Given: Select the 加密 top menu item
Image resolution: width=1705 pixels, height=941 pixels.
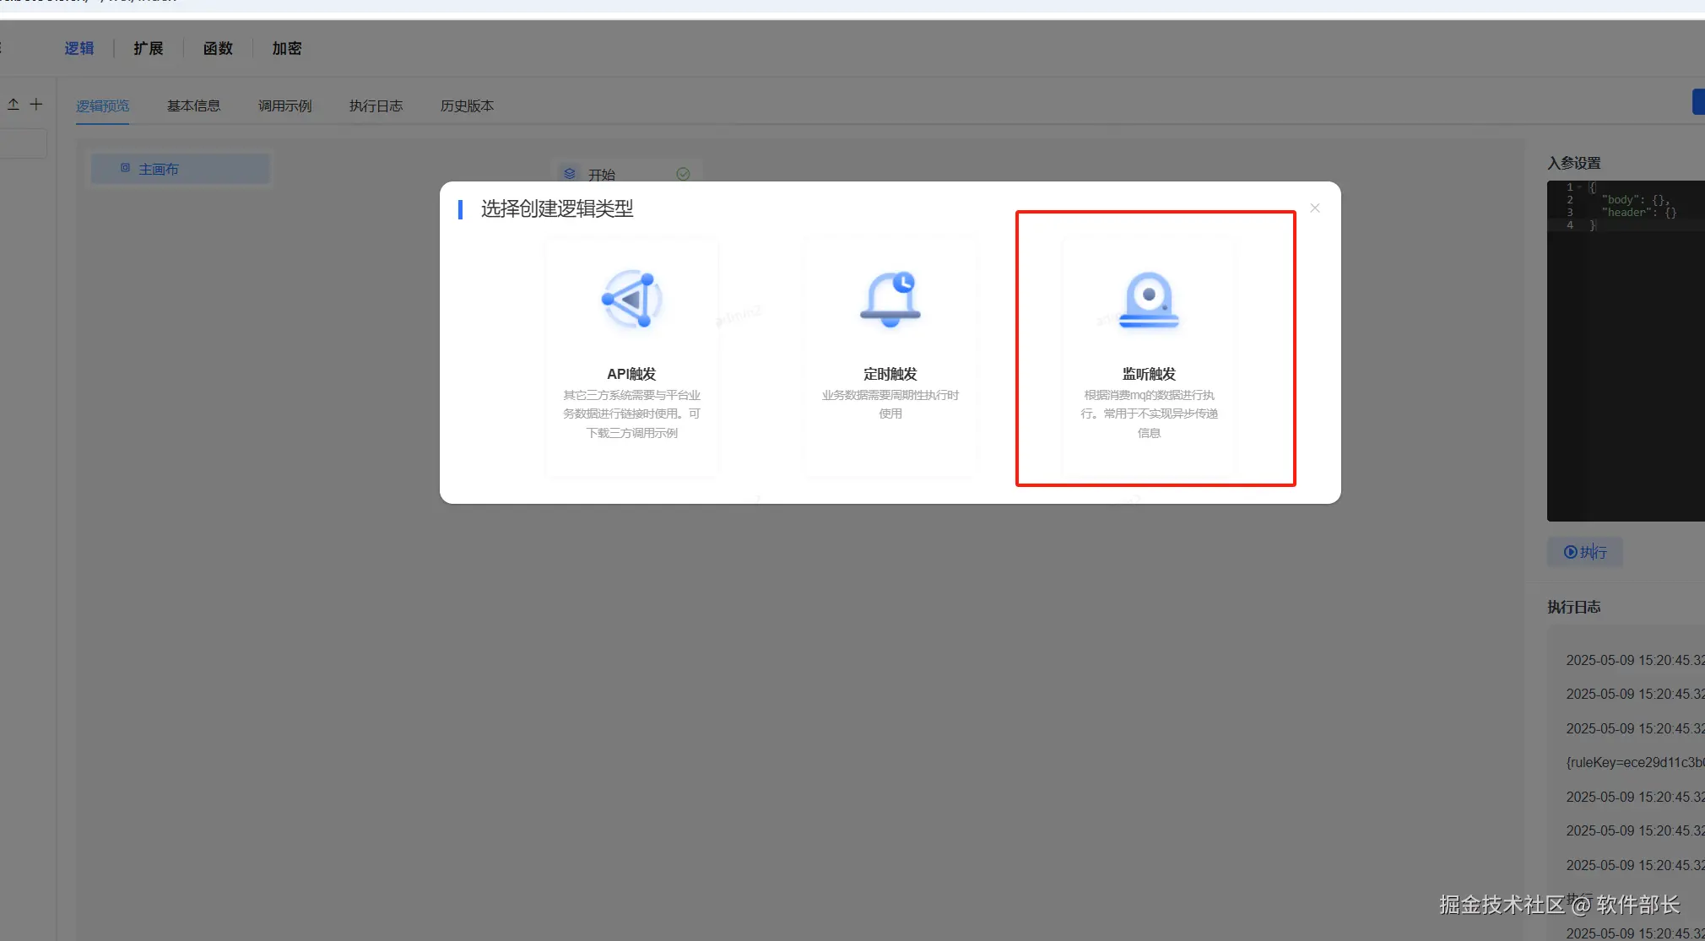Looking at the screenshot, I should click(287, 49).
